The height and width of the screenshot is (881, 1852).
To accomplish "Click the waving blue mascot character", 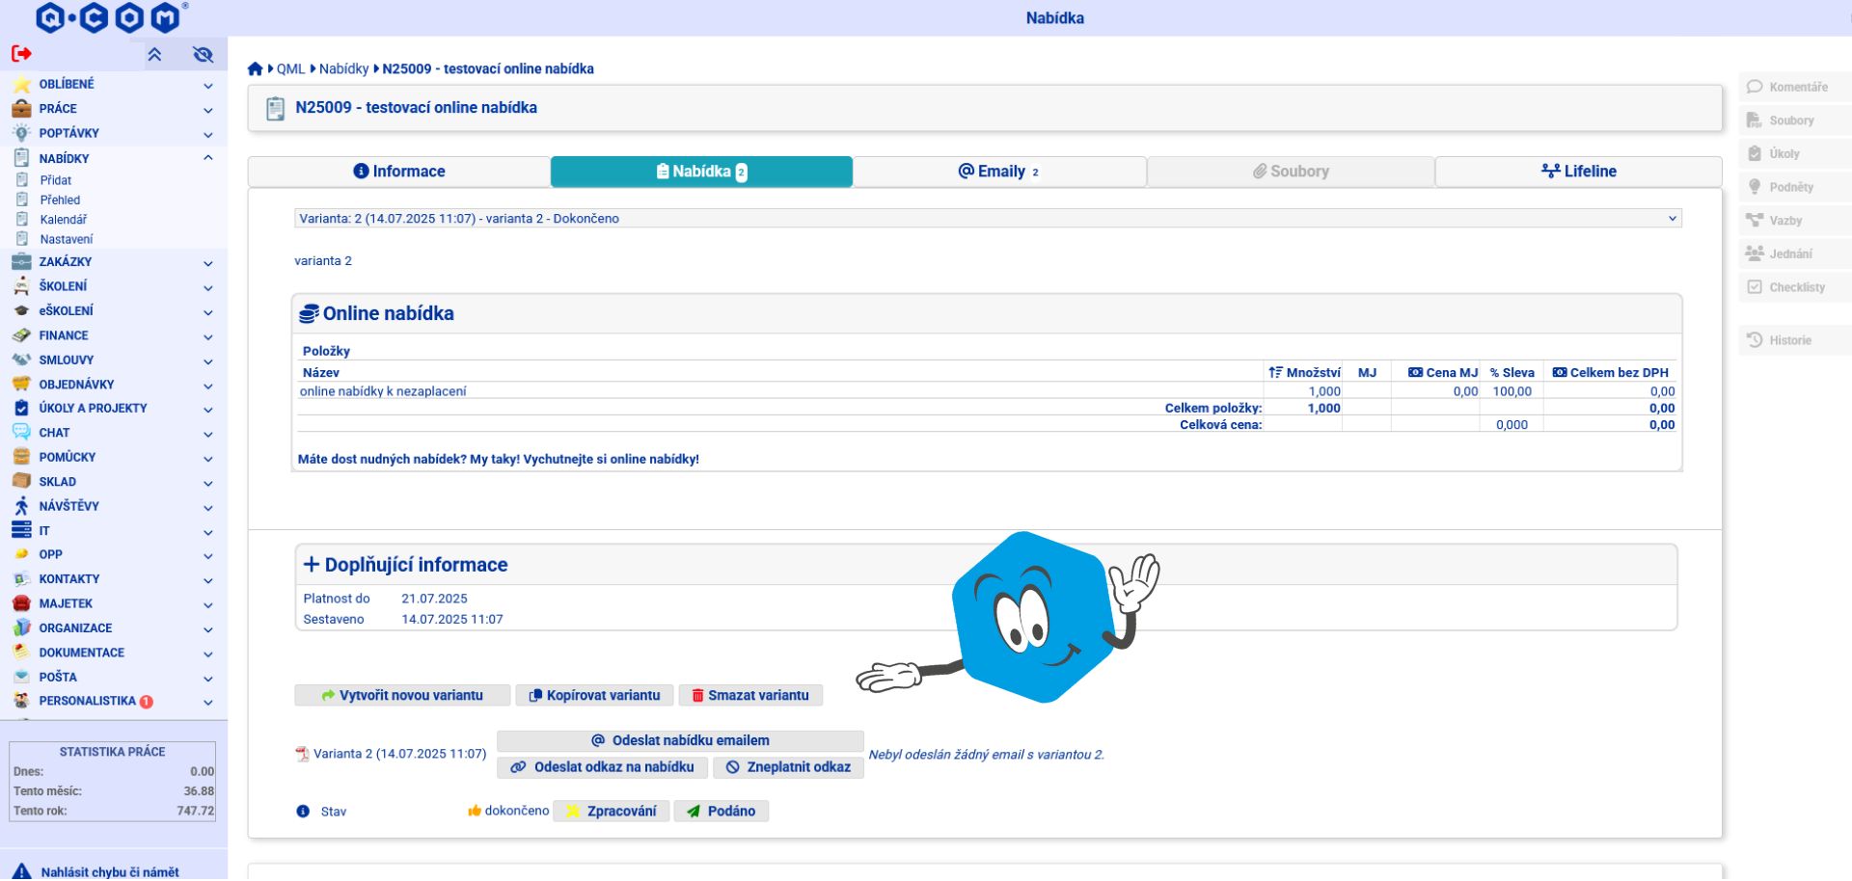I will click(1008, 617).
